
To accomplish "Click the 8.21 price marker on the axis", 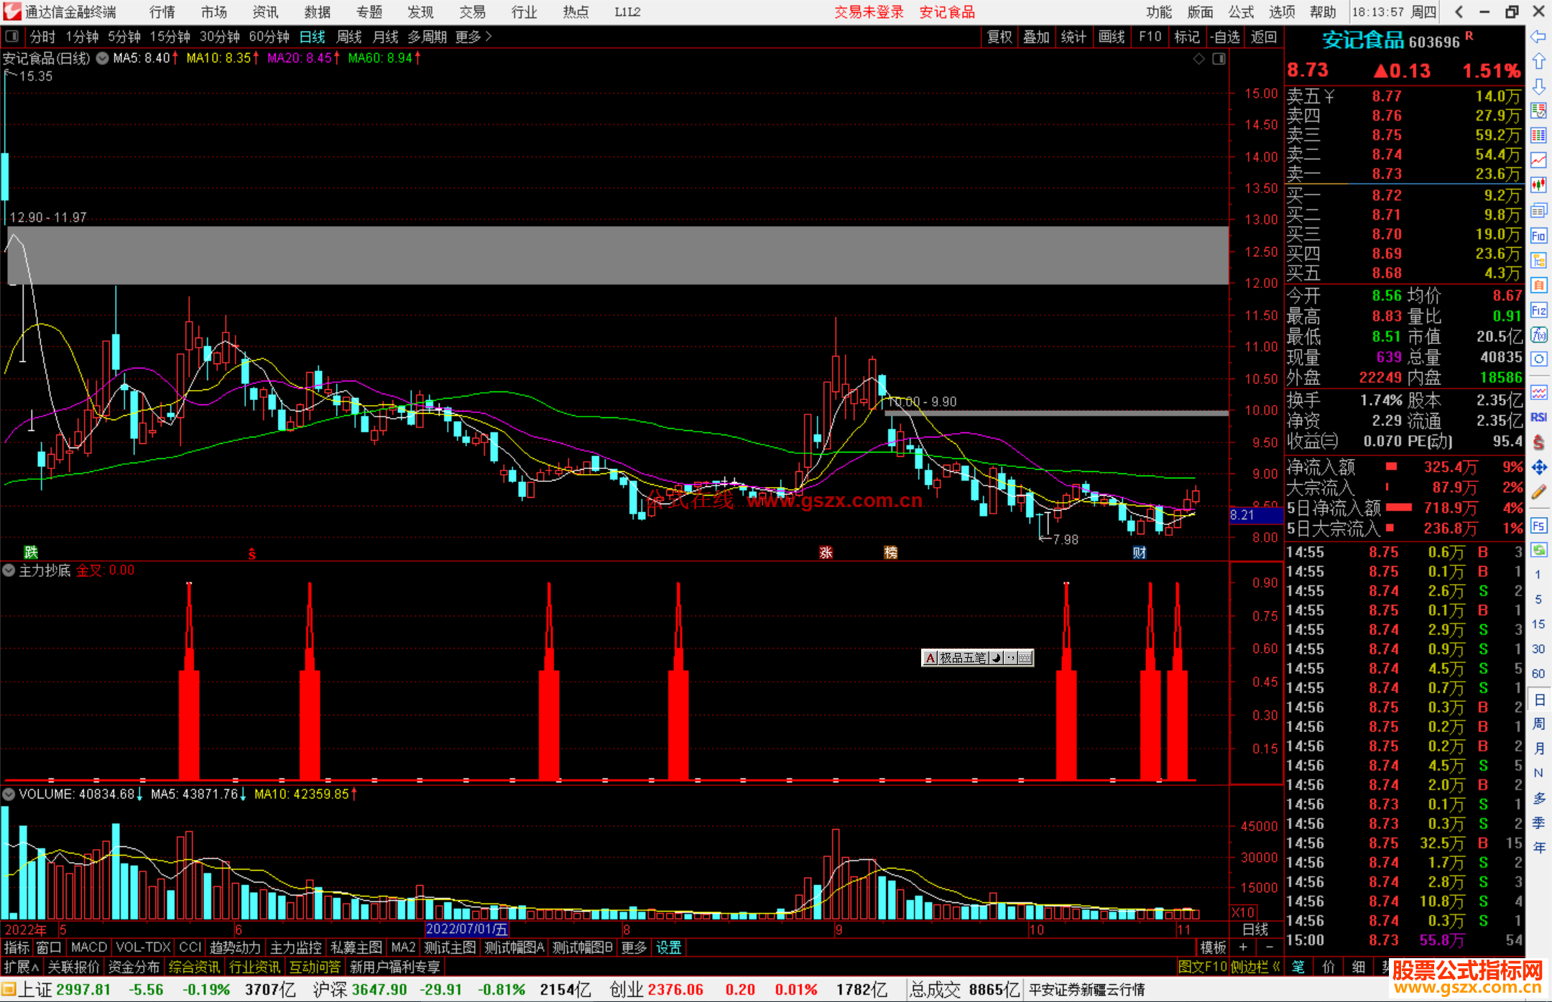I will click(x=1256, y=514).
